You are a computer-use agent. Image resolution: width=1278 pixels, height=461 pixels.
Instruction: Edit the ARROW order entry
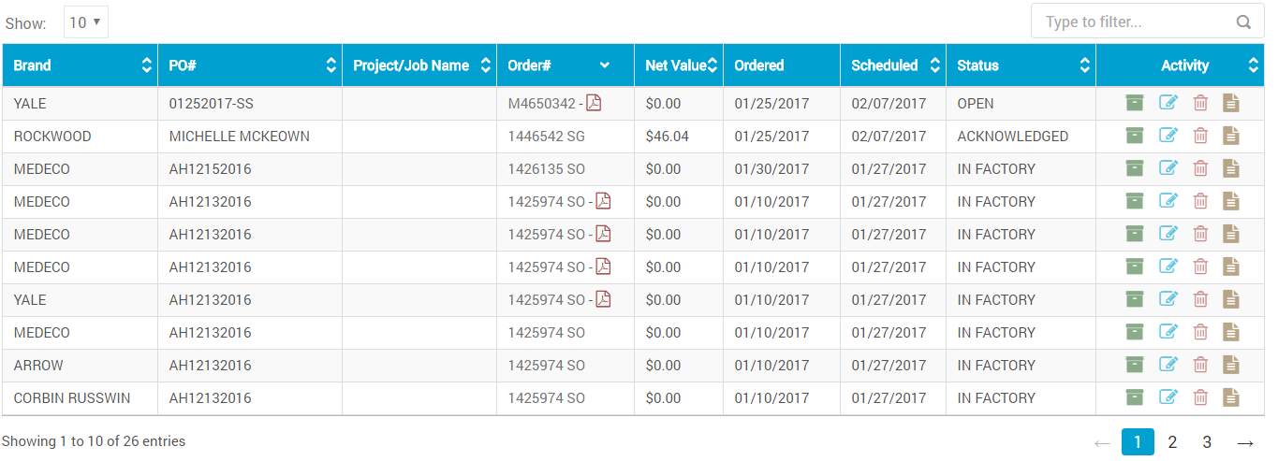pos(1168,365)
